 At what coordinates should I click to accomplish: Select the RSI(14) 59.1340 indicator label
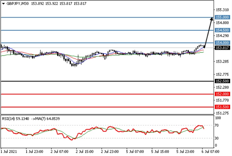coord(15,119)
